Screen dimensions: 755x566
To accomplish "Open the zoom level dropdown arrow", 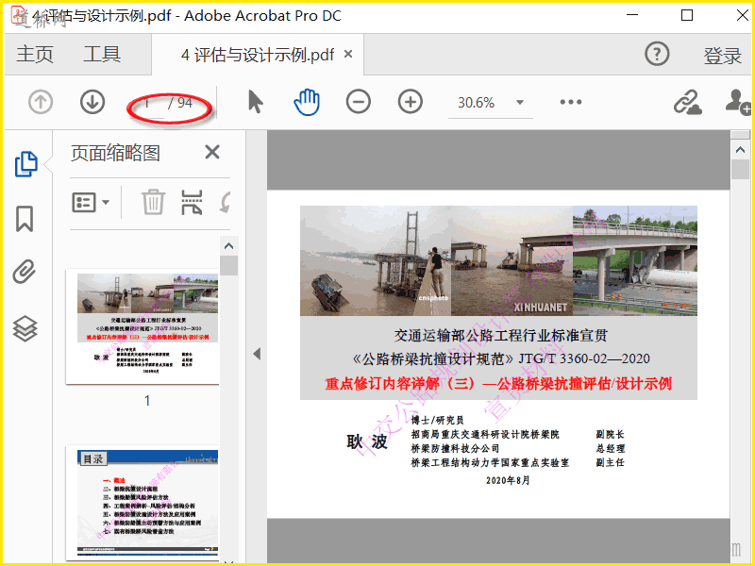I will coord(520,103).
